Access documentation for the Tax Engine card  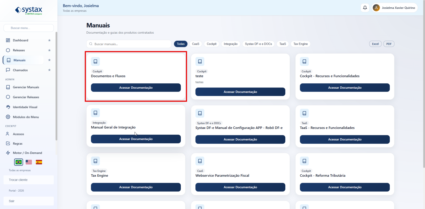tap(136, 187)
